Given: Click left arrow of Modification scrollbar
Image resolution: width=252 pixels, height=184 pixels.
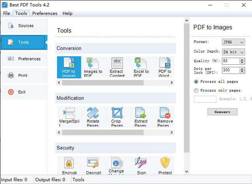Looking at the screenshot, I should coord(59,132).
